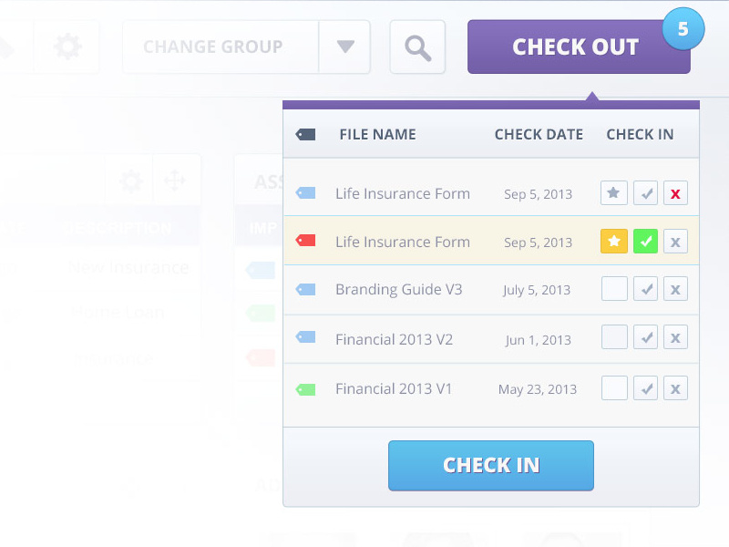Viewport: 729px width, 547px height.
Task: Sort by the Check Date column header
Action: click(x=539, y=134)
